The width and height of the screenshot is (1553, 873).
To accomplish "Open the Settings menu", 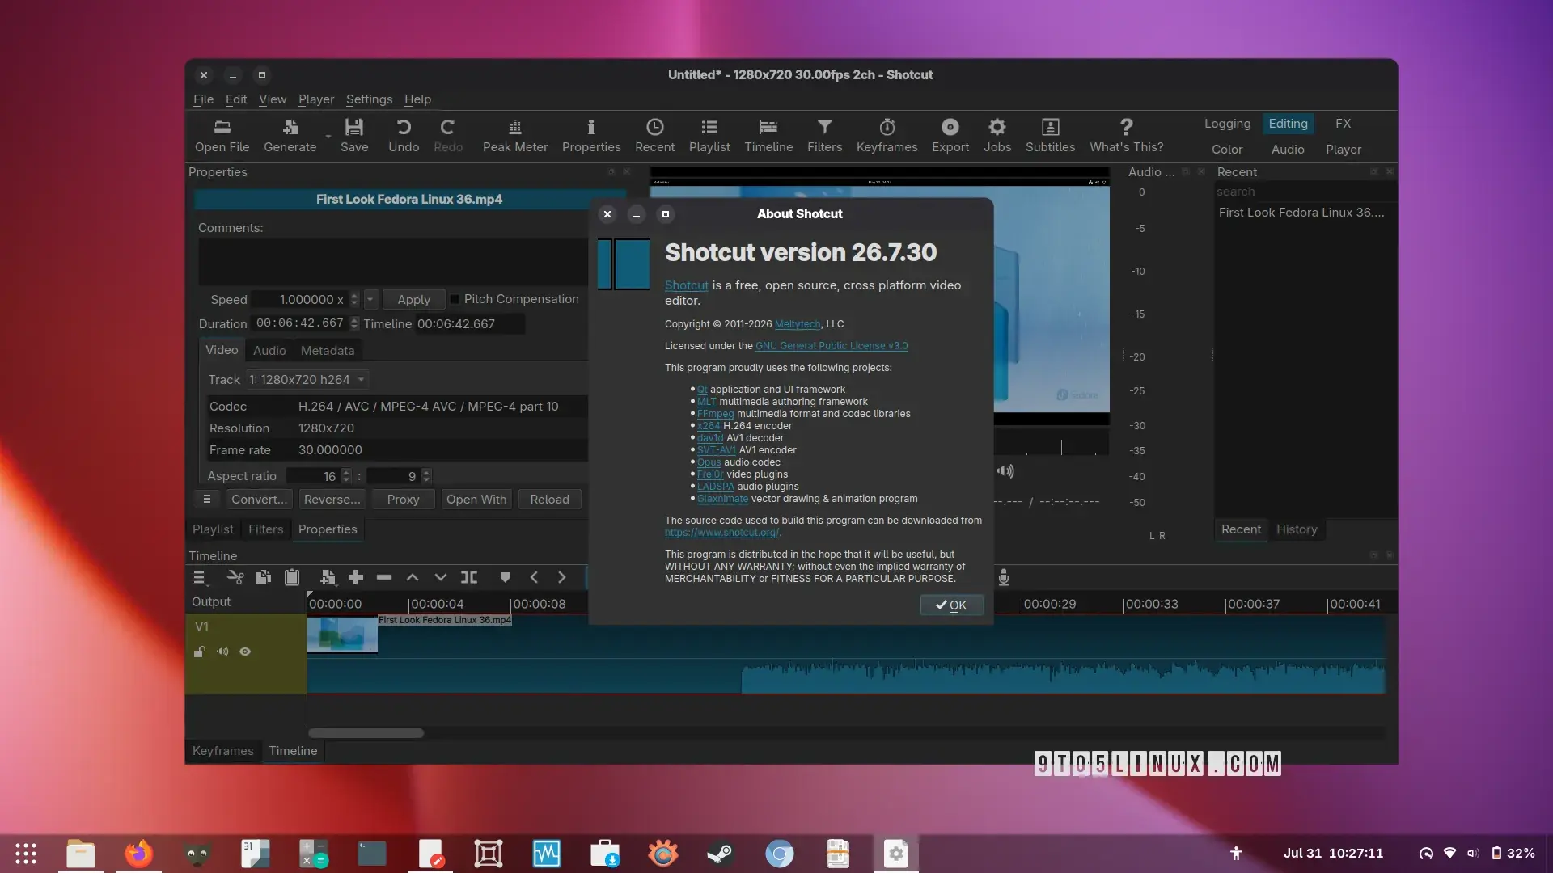I will (x=369, y=99).
